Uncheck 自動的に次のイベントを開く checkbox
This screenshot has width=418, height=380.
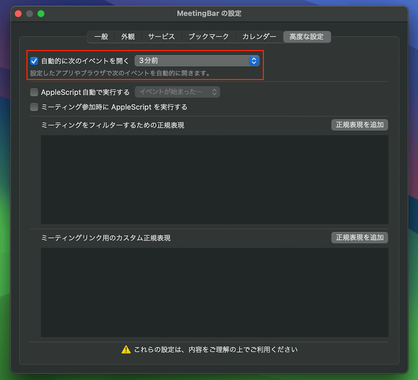(x=34, y=61)
